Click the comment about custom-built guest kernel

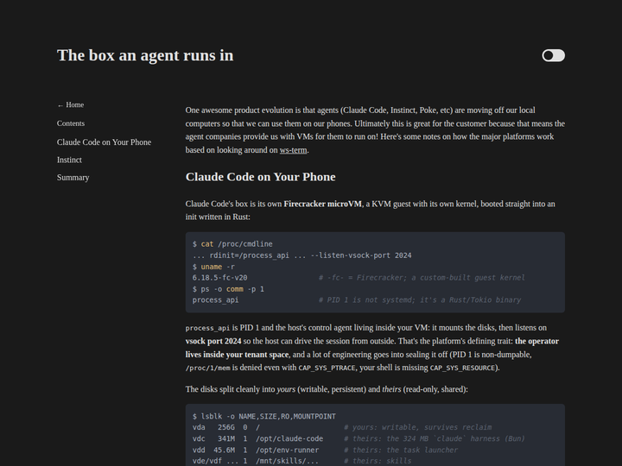[422, 278]
